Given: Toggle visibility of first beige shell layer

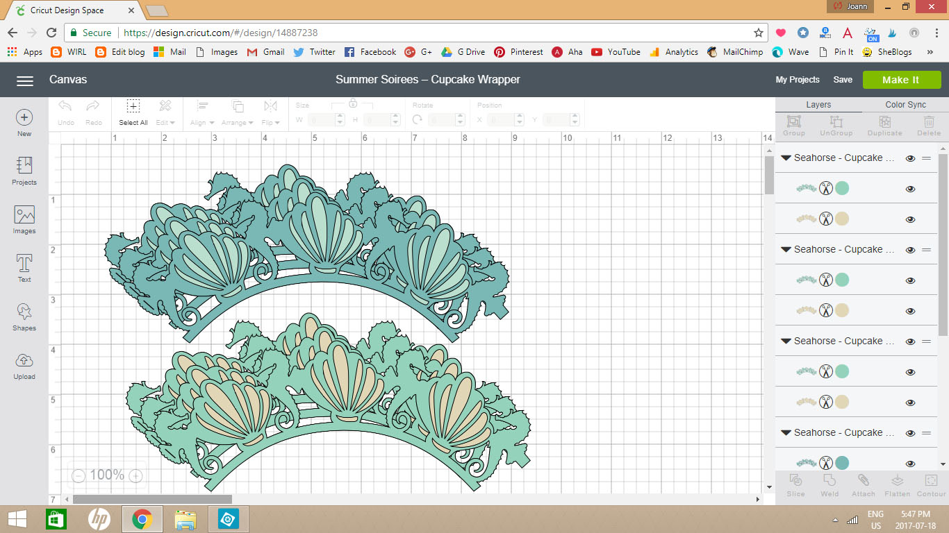Looking at the screenshot, I should coord(910,219).
